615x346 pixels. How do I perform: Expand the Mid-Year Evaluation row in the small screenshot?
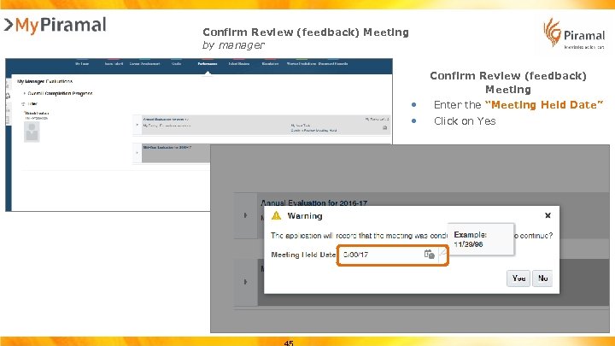[137, 153]
